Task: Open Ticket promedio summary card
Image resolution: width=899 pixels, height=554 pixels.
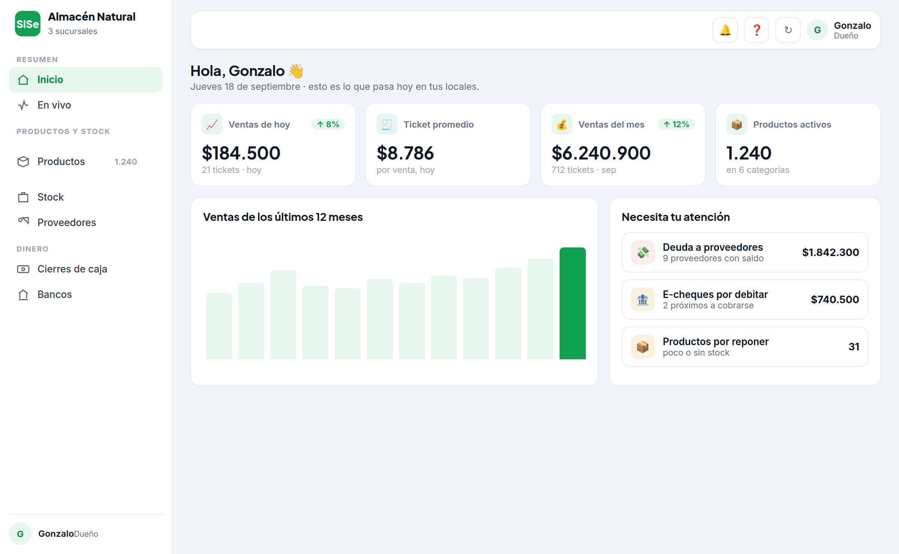Action: (x=448, y=144)
